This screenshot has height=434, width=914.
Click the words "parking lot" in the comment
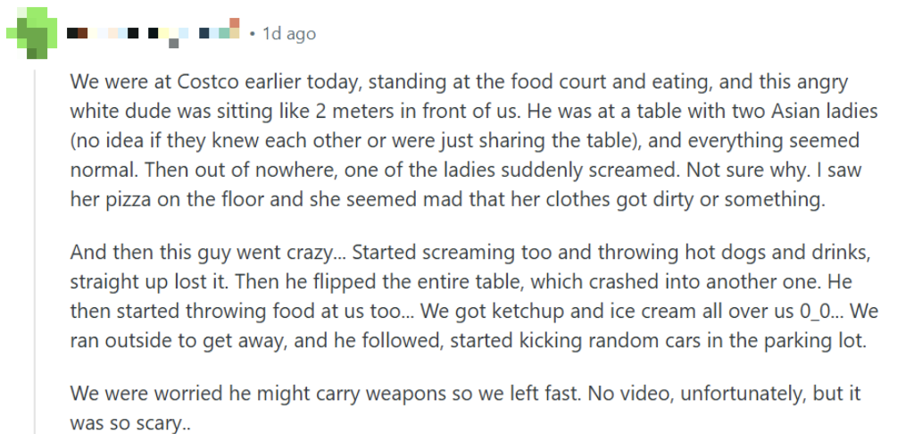coord(809,341)
